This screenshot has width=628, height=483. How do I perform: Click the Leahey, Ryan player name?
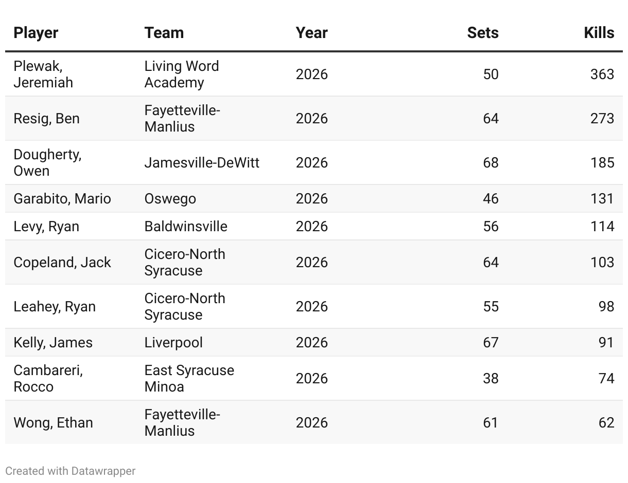click(x=54, y=307)
